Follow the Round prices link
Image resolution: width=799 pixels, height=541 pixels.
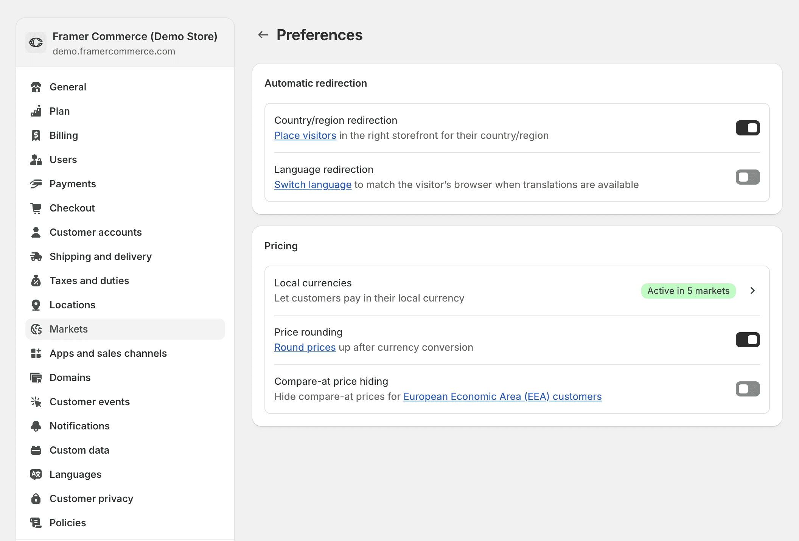(305, 347)
